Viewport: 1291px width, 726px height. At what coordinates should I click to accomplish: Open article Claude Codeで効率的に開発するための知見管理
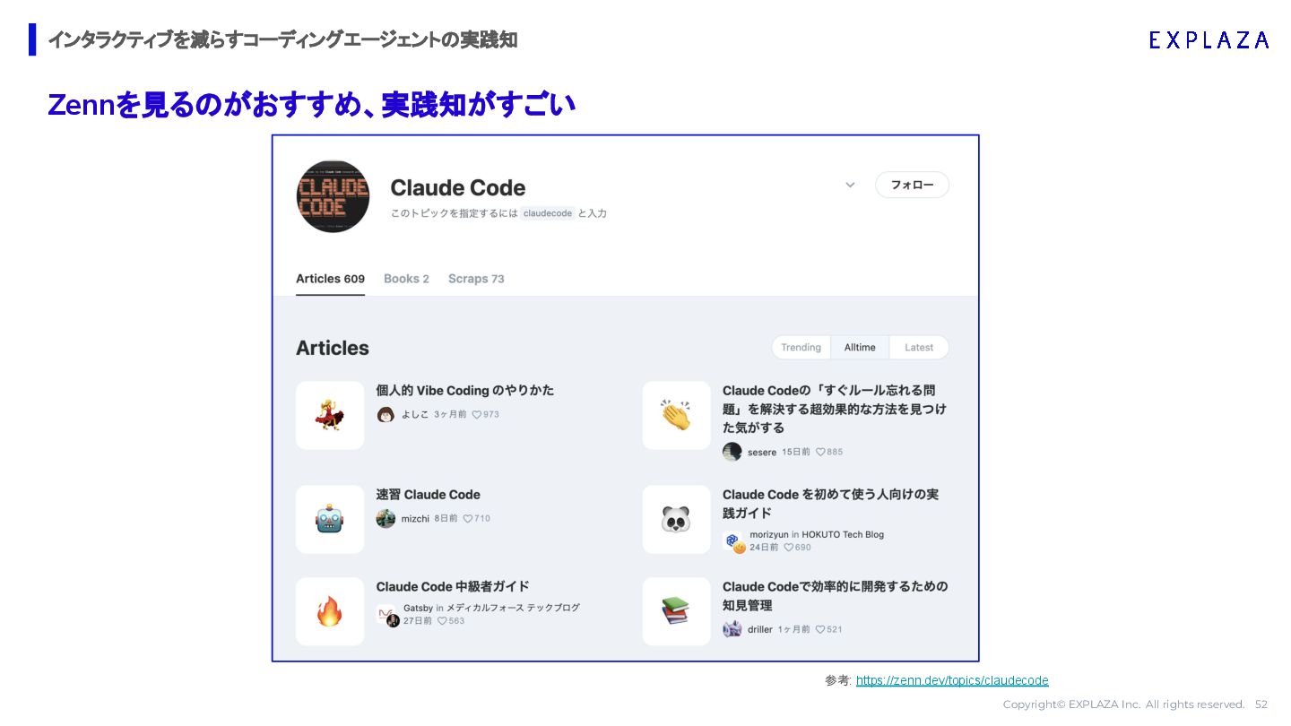pos(835,596)
